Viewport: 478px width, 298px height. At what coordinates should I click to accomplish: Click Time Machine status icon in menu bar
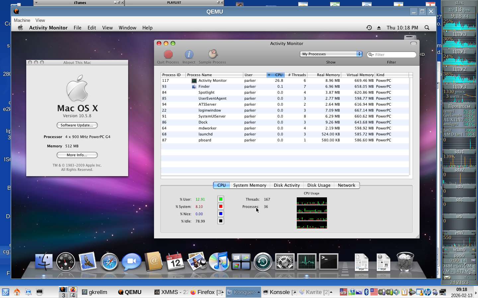[369, 28]
